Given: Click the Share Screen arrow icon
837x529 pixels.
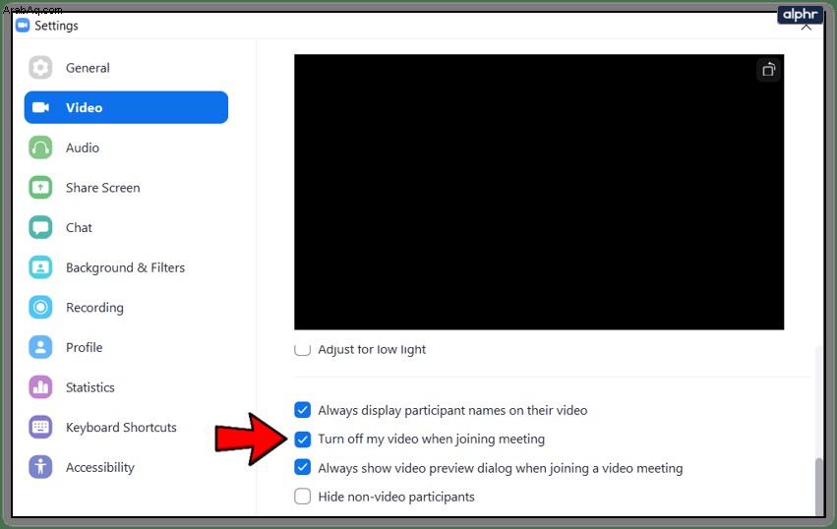Looking at the screenshot, I should (x=40, y=188).
